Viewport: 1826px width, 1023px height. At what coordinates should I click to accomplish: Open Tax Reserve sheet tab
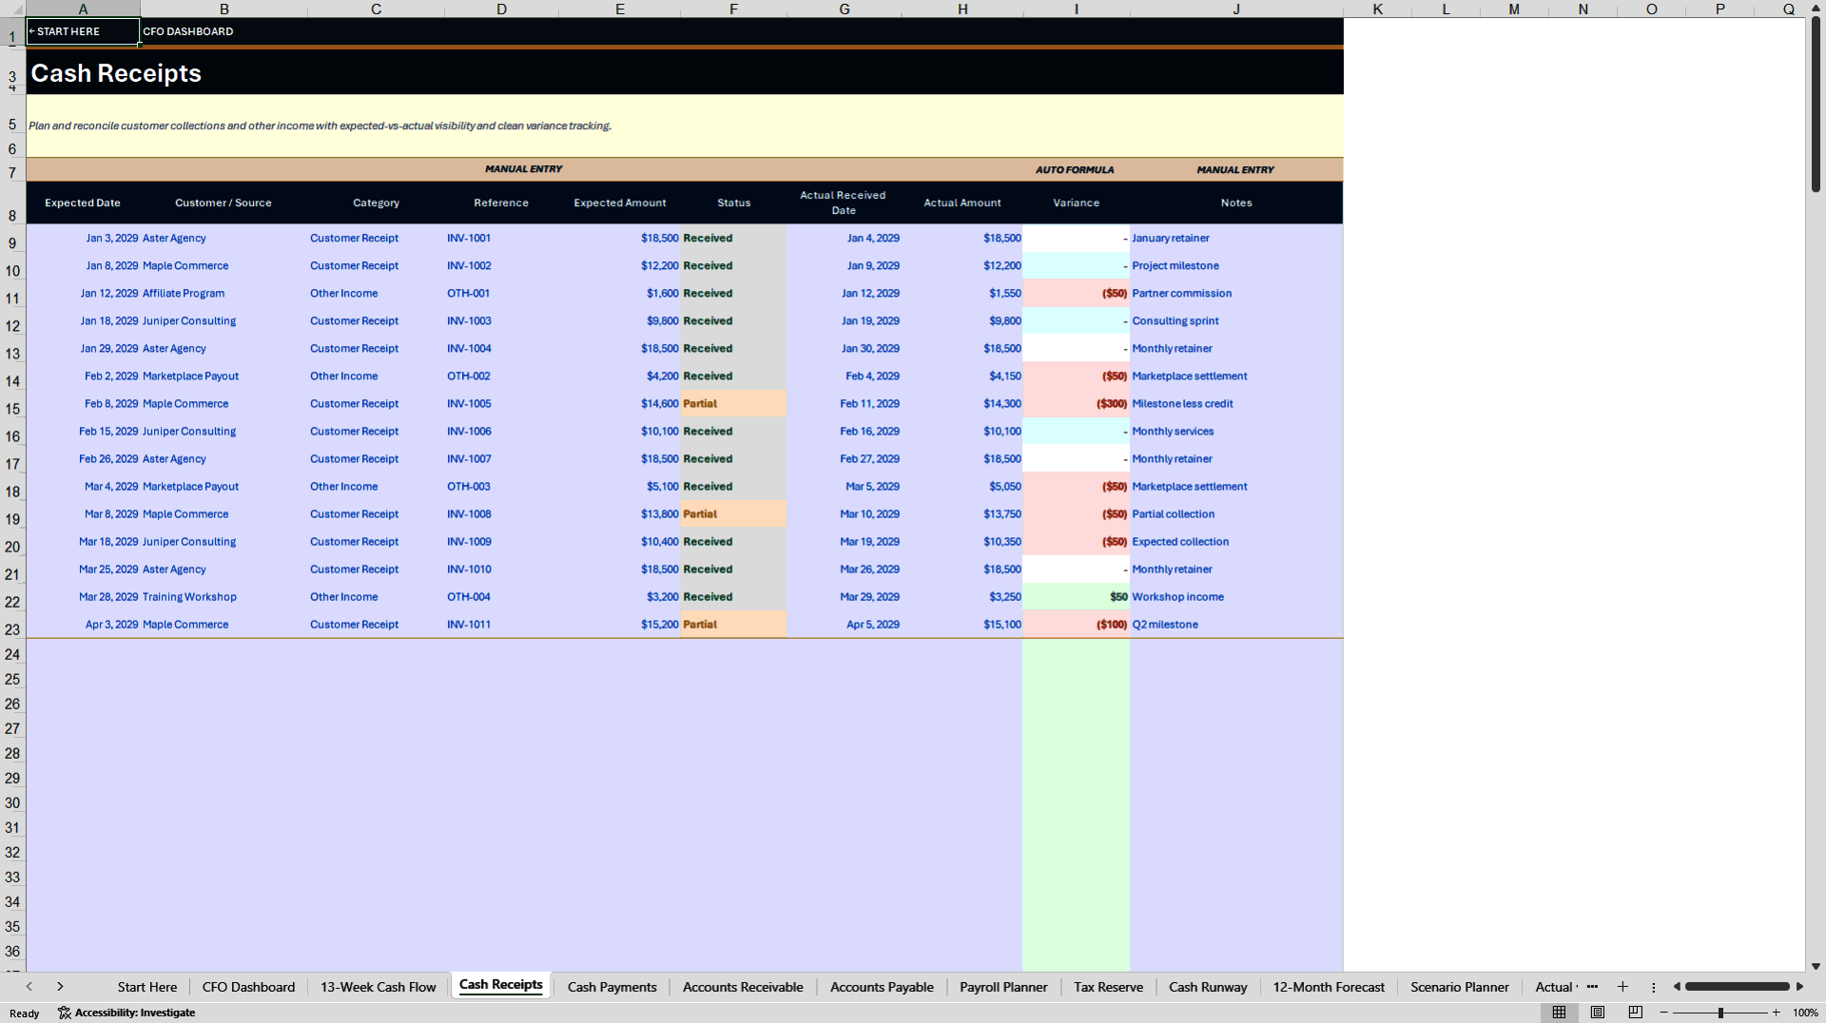pyautogui.click(x=1108, y=987)
